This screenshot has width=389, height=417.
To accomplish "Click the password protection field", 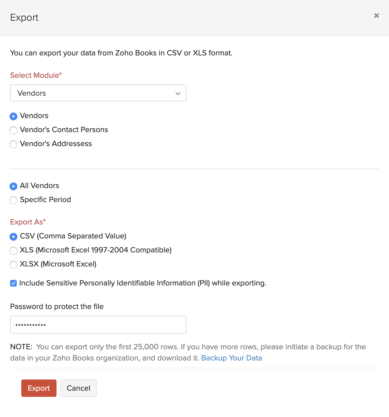I will (98, 324).
